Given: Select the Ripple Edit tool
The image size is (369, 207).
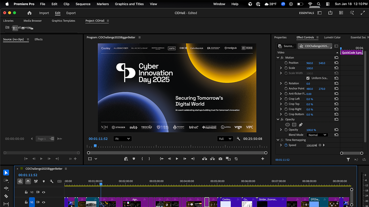Looking at the screenshot, I should [6, 189].
